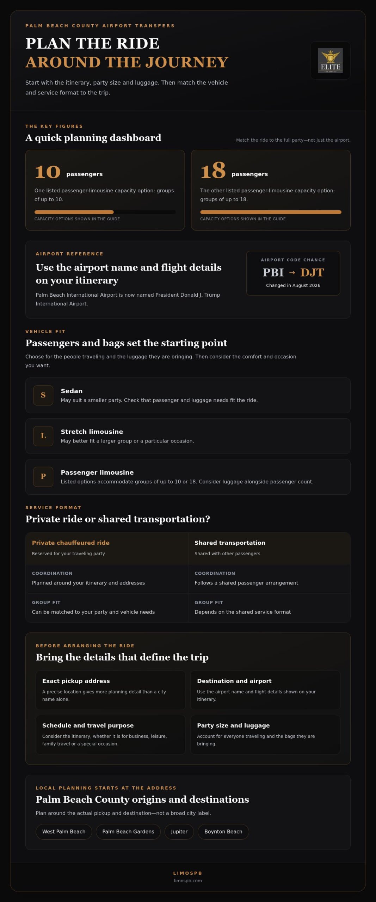Open the limospb.com footer link
Image resolution: width=376 pixels, height=902 pixels.
pos(188,881)
